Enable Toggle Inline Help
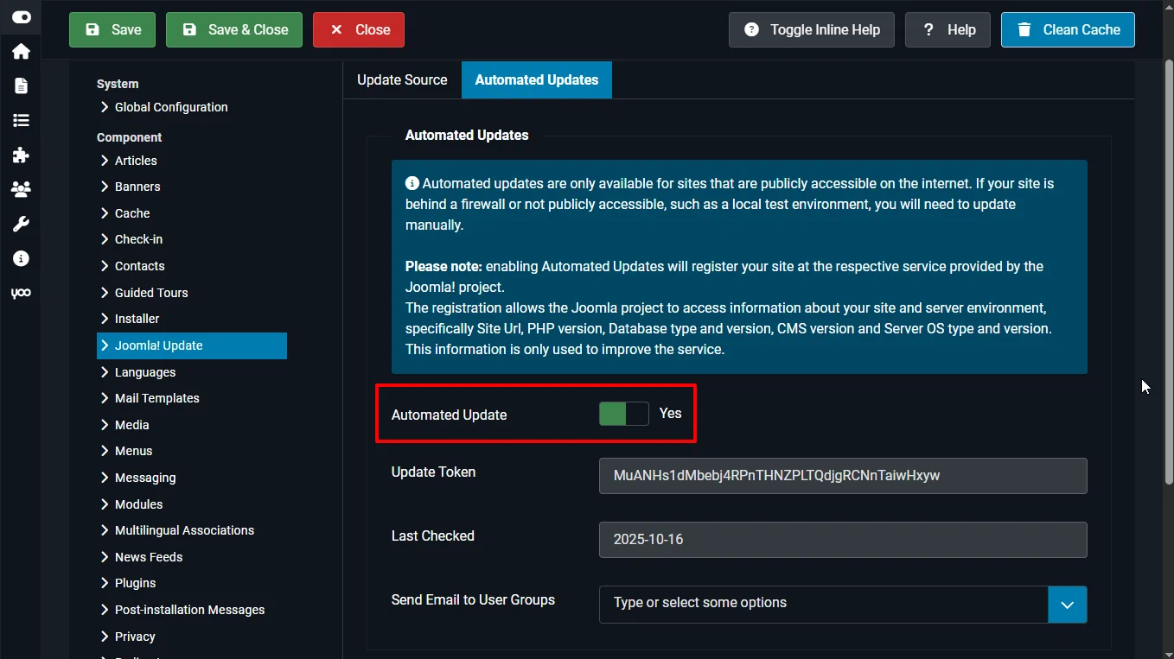This screenshot has width=1174, height=659. (811, 29)
